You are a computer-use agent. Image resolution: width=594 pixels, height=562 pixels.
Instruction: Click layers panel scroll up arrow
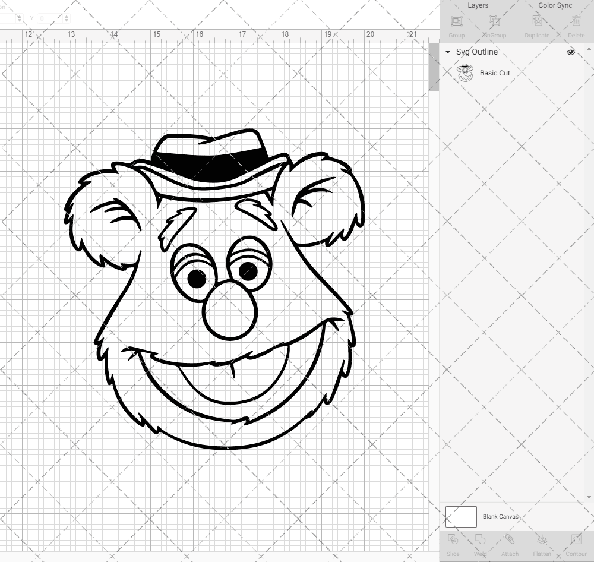click(x=588, y=49)
